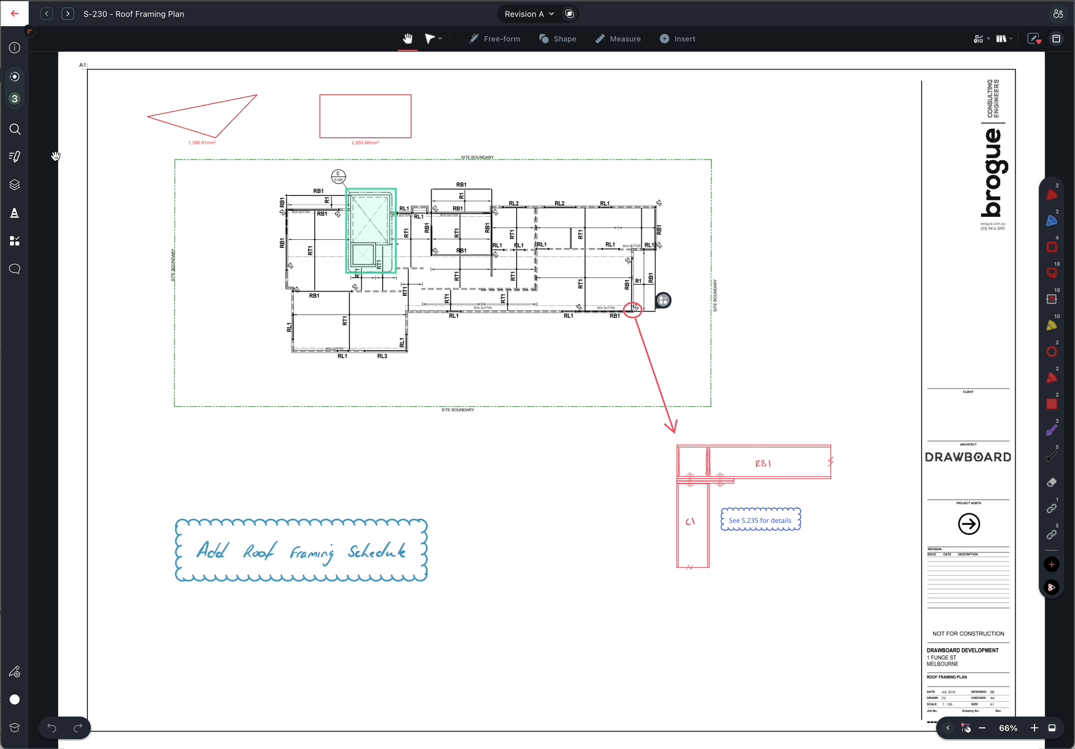The image size is (1075, 749).
Task: Open the green number 3 badge
Action: click(15, 98)
